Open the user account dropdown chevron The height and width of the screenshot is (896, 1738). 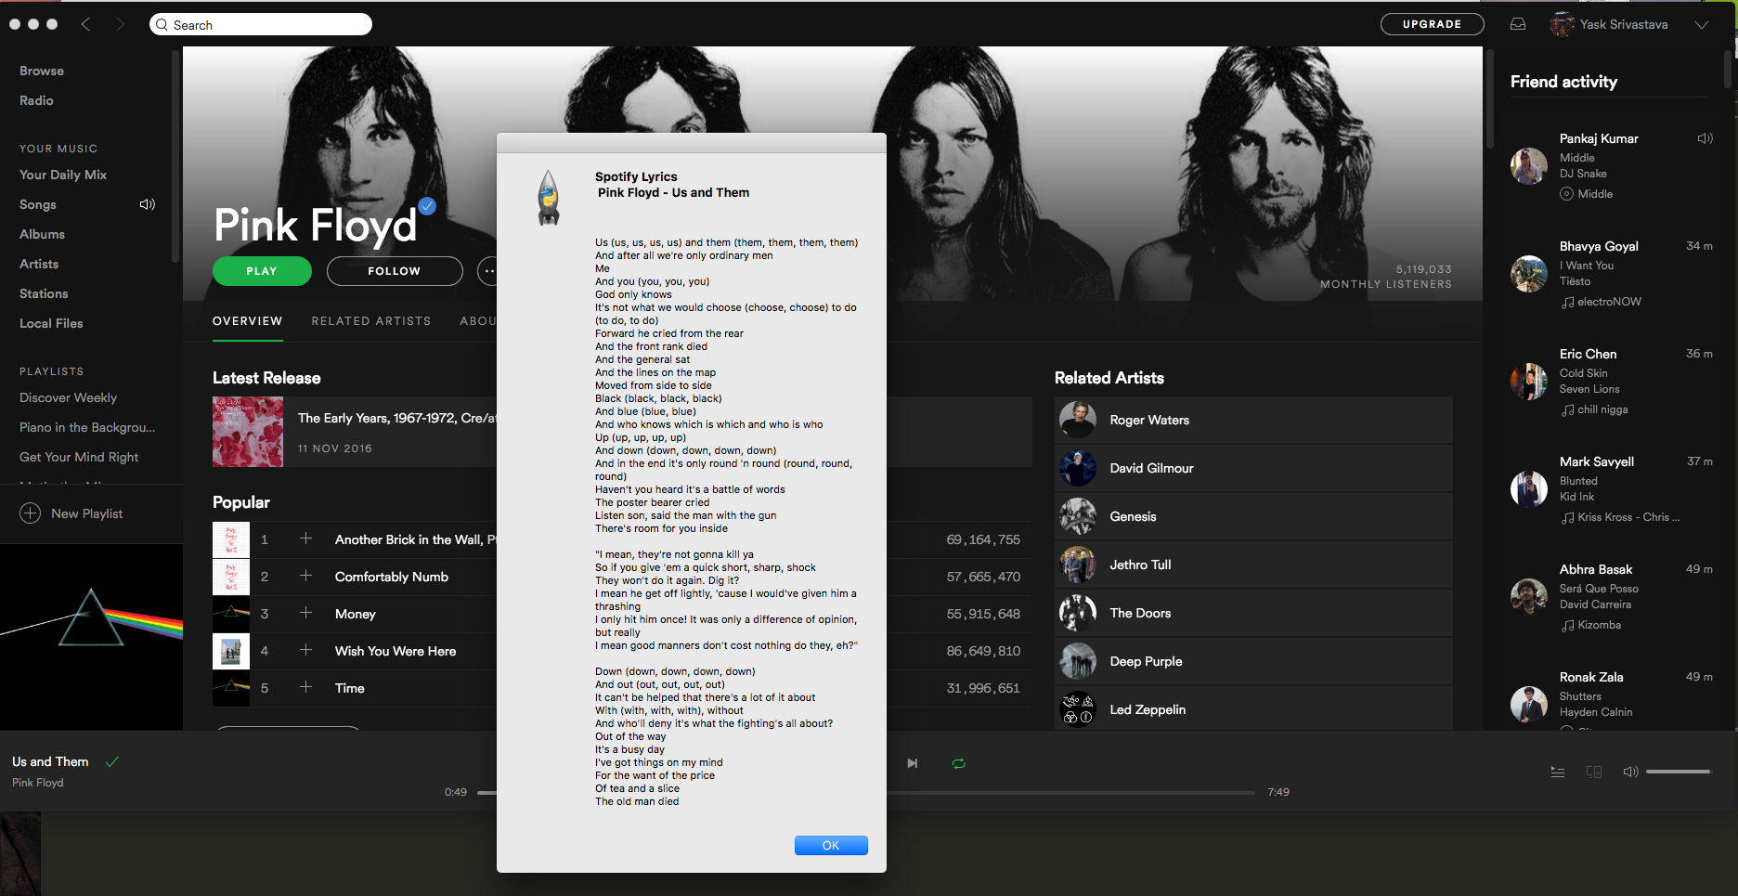[x=1702, y=25]
